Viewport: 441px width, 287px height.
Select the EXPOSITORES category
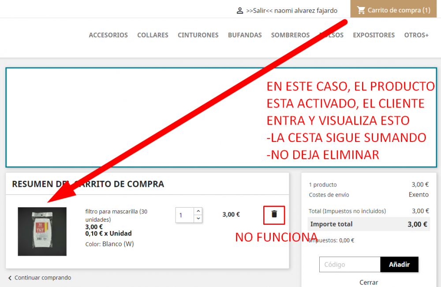tap(374, 35)
